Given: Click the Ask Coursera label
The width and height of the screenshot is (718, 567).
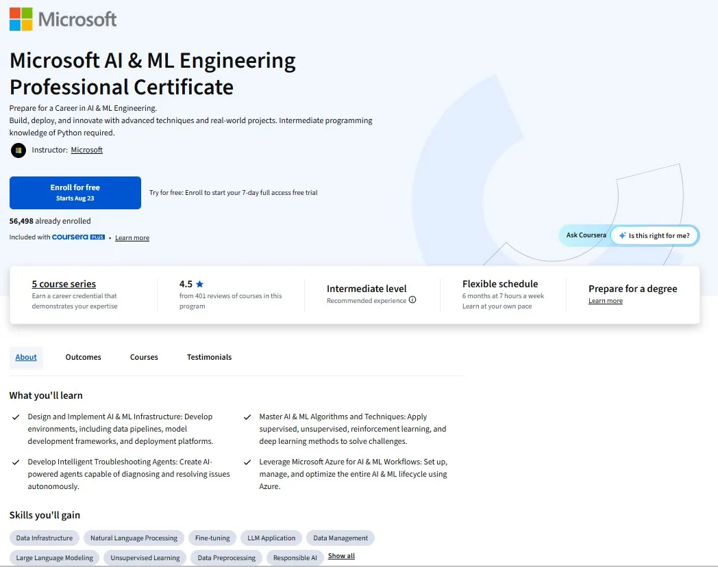Looking at the screenshot, I should point(586,235).
